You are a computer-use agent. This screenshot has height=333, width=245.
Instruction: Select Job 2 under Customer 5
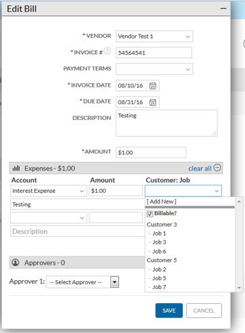click(x=159, y=269)
